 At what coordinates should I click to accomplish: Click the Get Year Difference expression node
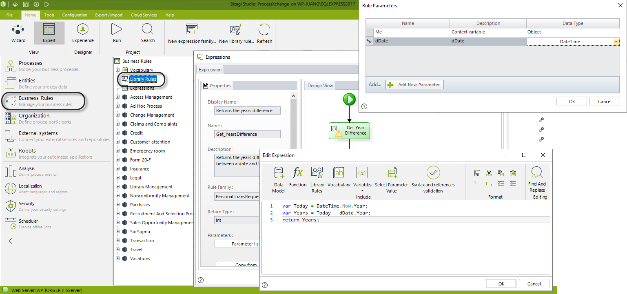349,130
